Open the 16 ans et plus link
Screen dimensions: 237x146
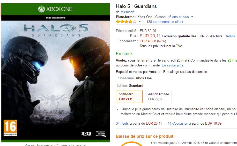click(178, 17)
